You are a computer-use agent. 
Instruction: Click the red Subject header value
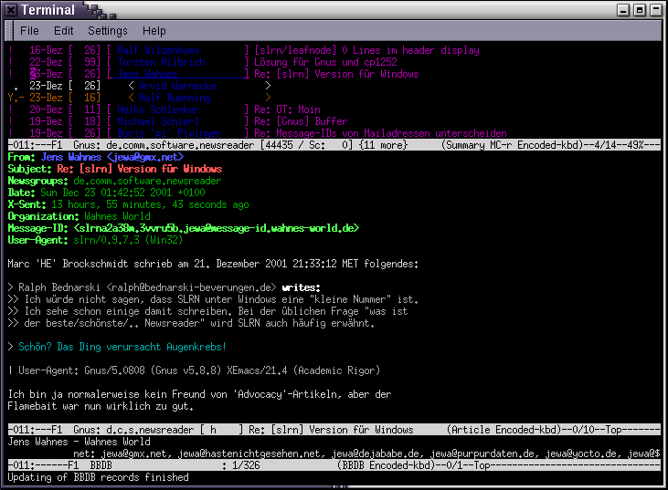point(139,170)
